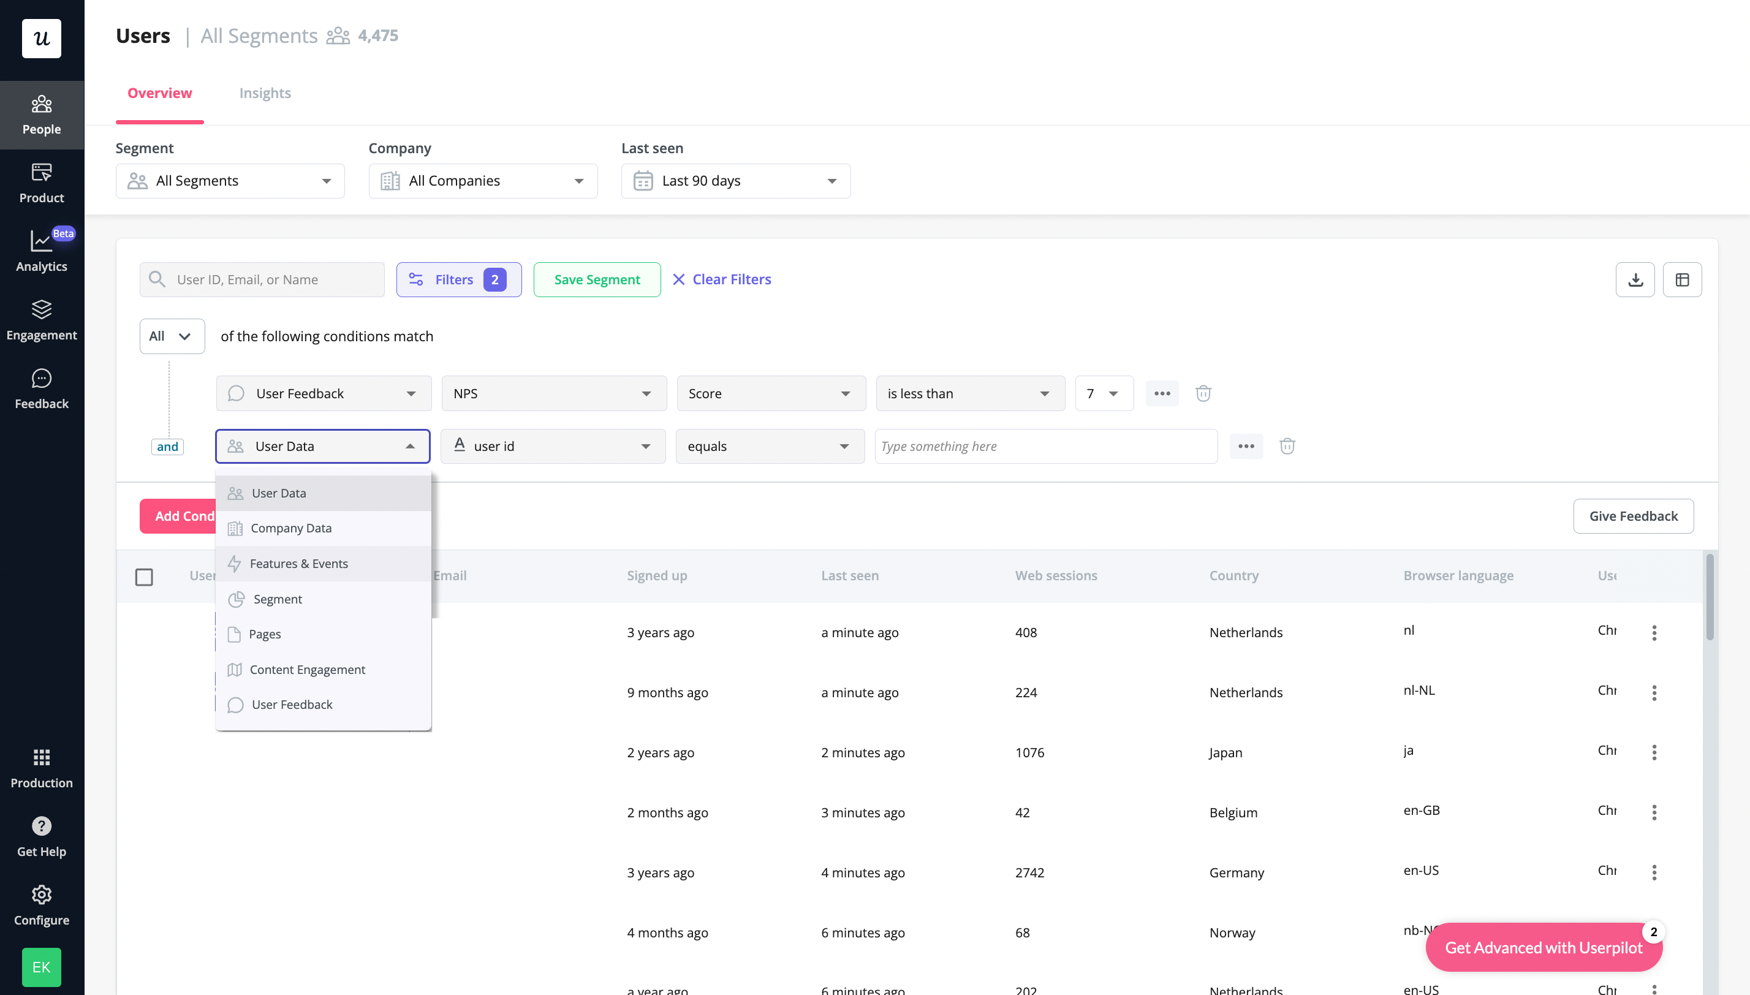1750x995 pixels.
Task: Open column settings icon near download button
Action: [x=1683, y=279]
